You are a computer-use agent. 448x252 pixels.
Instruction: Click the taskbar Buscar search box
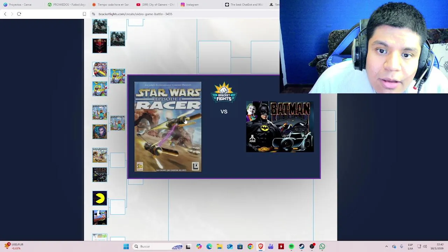[x=157, y=247]
